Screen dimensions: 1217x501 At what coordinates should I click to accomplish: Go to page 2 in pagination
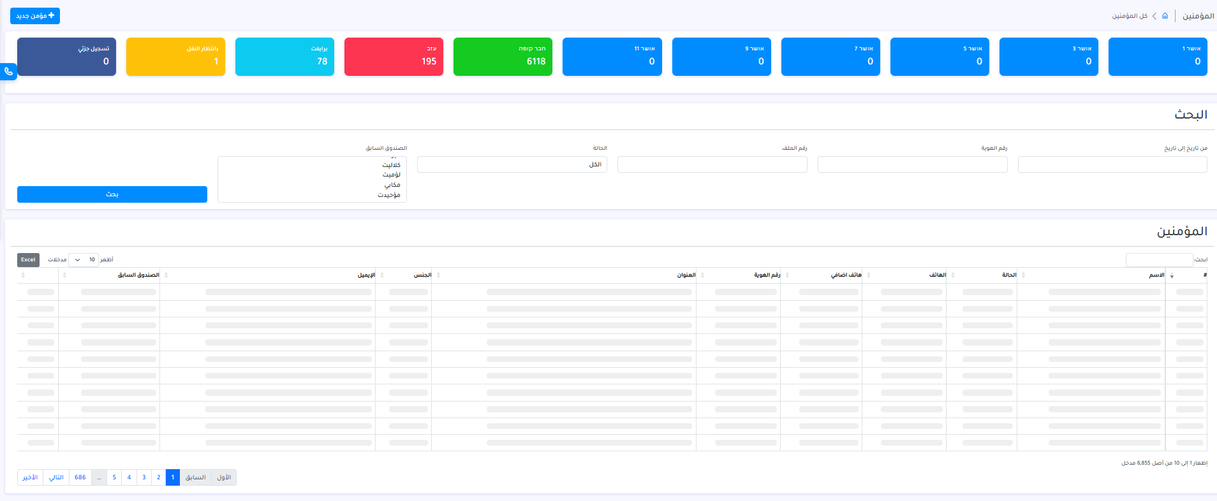[x=159, y=477]
